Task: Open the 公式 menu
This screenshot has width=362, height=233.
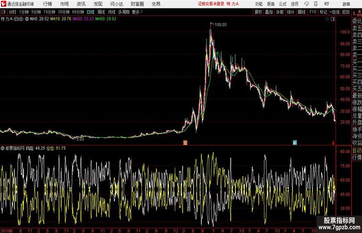Action: [x=283, y=4]
